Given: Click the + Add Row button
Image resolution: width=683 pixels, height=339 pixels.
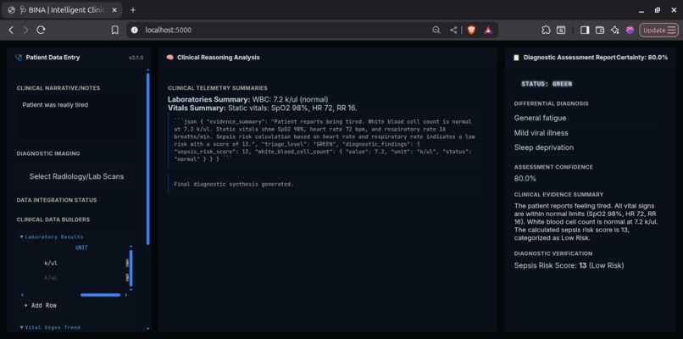Looking at the screenshot, I should pos(40,305).
